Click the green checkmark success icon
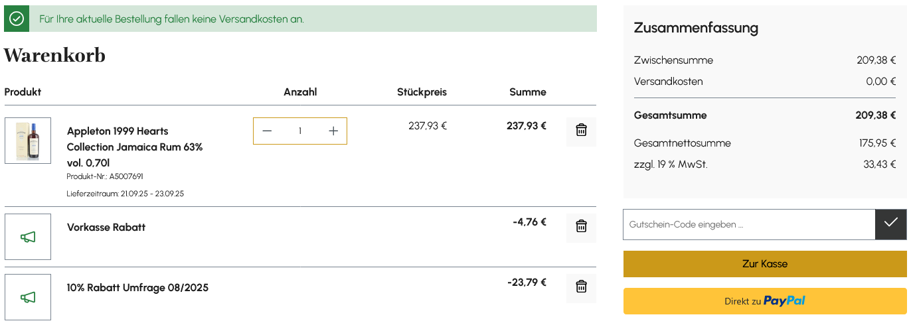 17,19
